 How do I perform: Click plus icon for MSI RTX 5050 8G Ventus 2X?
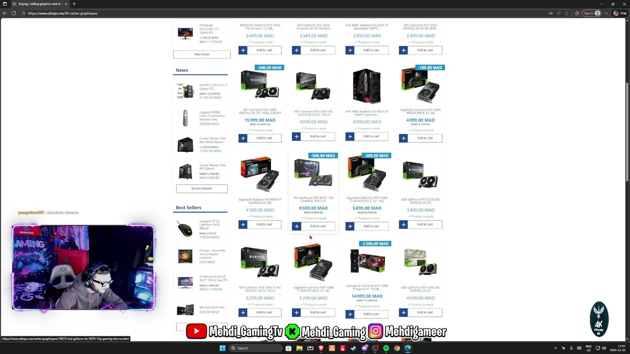pyautogui.click(x=404, y=225)
